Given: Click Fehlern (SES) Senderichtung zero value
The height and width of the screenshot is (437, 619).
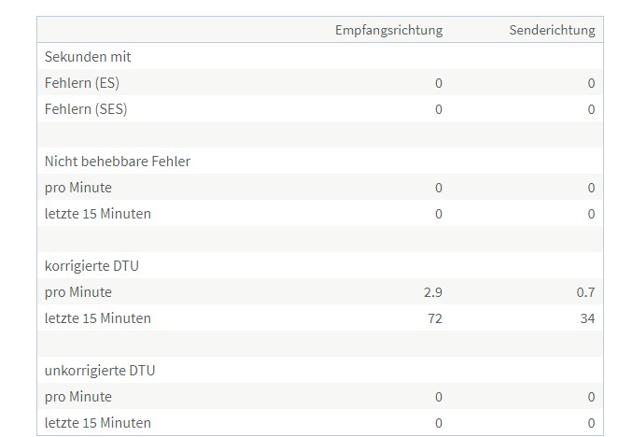Looking at the screenshot, I should pyautogui.click(x=591, y=109).
